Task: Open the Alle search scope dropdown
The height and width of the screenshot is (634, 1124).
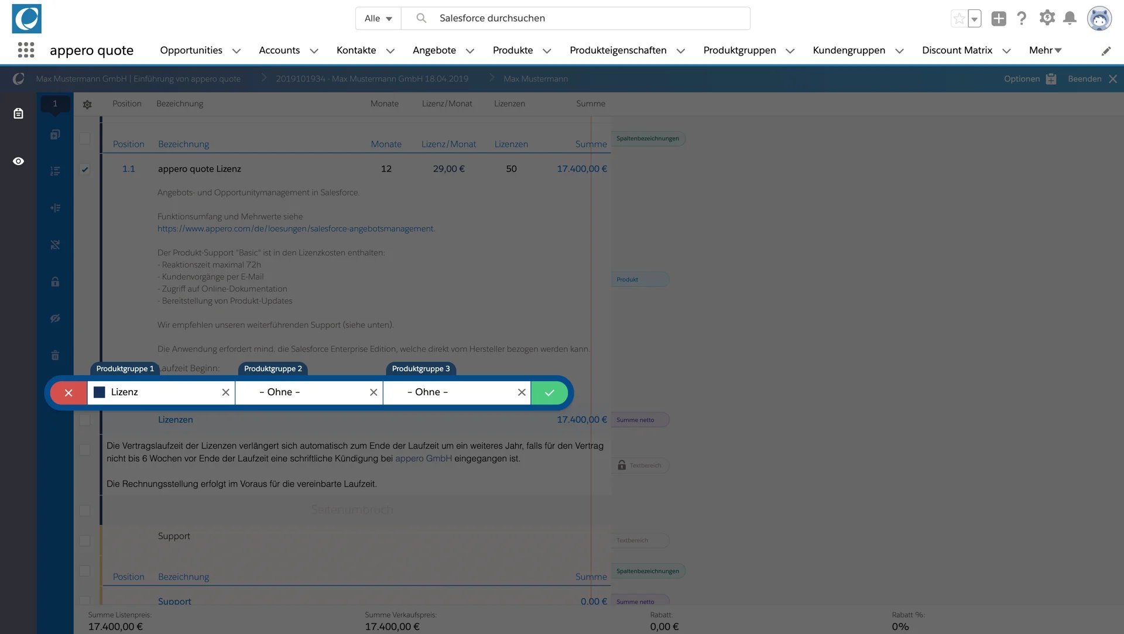Action: (378, 18)
